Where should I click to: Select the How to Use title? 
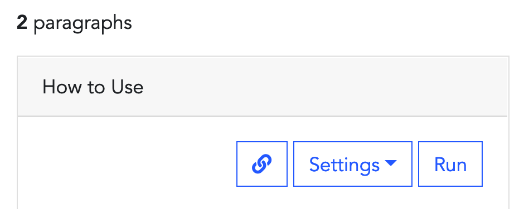[93, 87]
